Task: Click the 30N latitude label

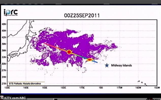Action: [x=4, y=64]
